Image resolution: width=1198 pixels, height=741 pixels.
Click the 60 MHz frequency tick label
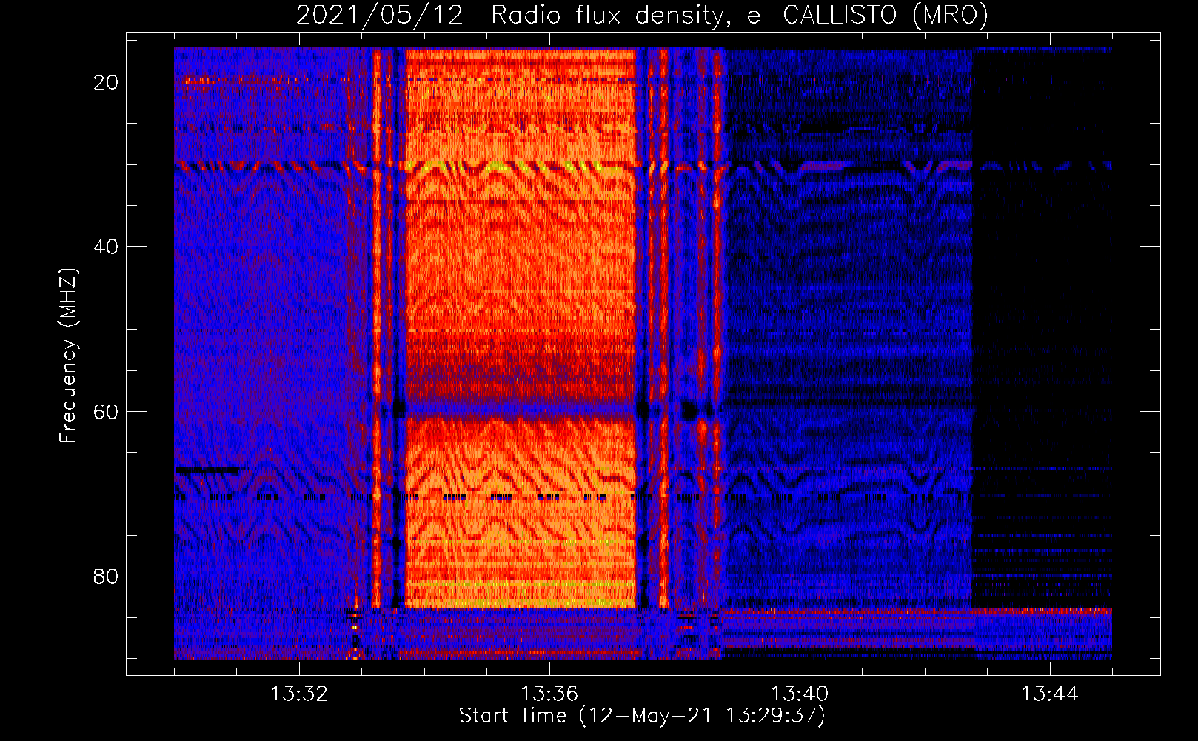point(106,412)
